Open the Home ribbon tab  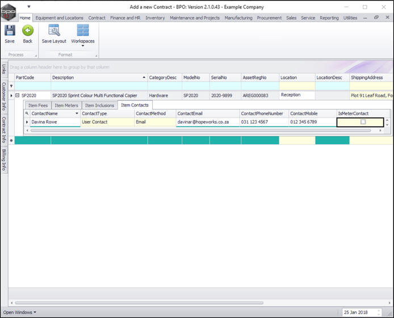pos(25,18)
